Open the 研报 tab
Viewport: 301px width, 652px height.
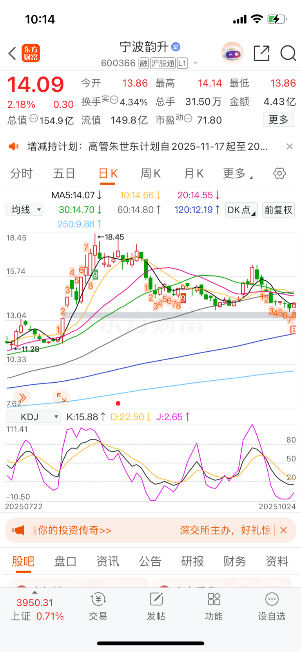[192, 561]
